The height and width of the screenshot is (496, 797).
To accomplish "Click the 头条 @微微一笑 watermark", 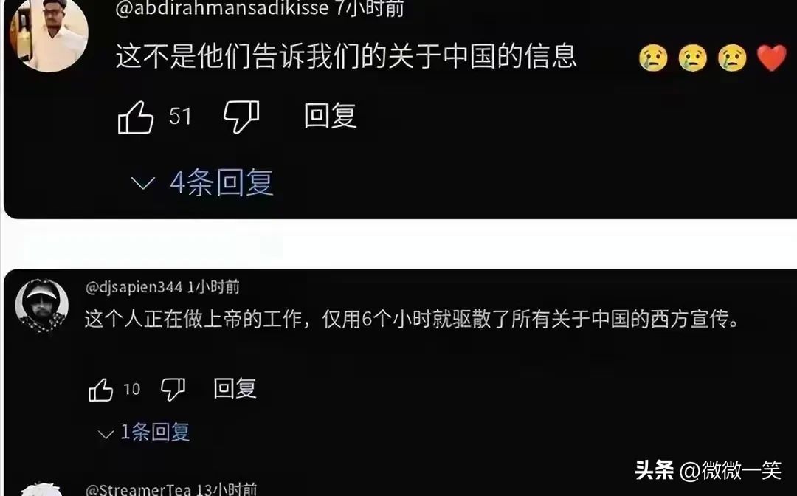I will 708,471.
